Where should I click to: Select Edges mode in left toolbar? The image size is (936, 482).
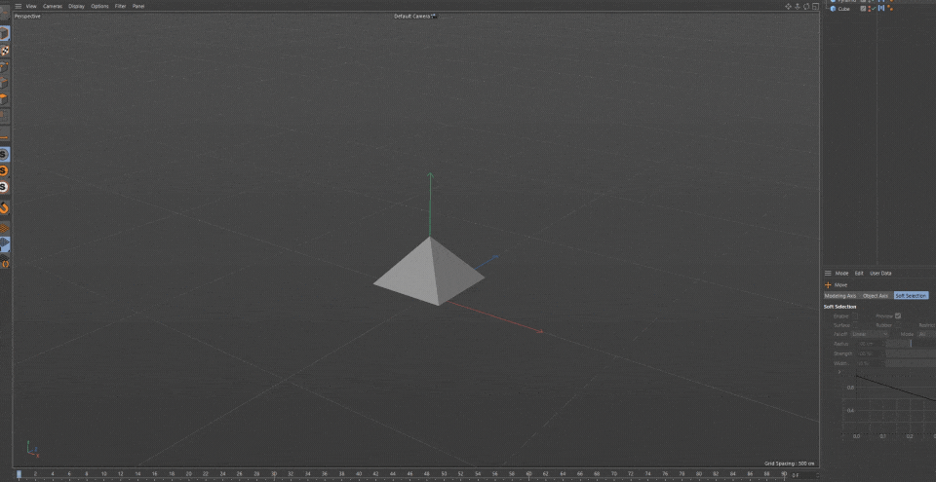[4, 83]
